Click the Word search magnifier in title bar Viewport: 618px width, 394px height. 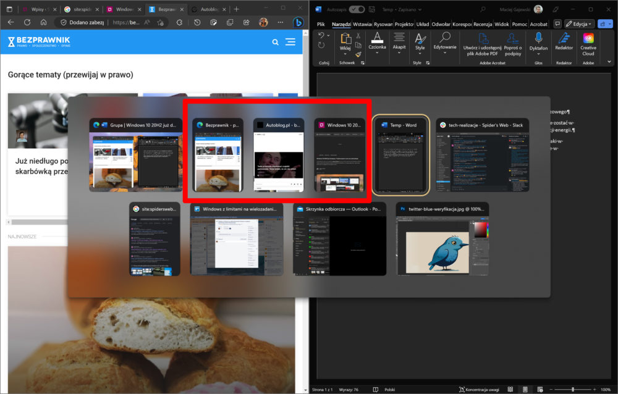pyautogui.click(x=483, y=9)
